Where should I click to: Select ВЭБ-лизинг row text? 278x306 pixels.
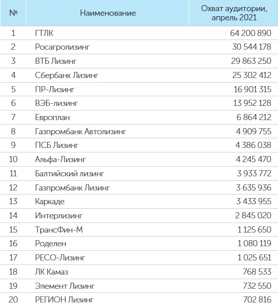pos(56,103)
